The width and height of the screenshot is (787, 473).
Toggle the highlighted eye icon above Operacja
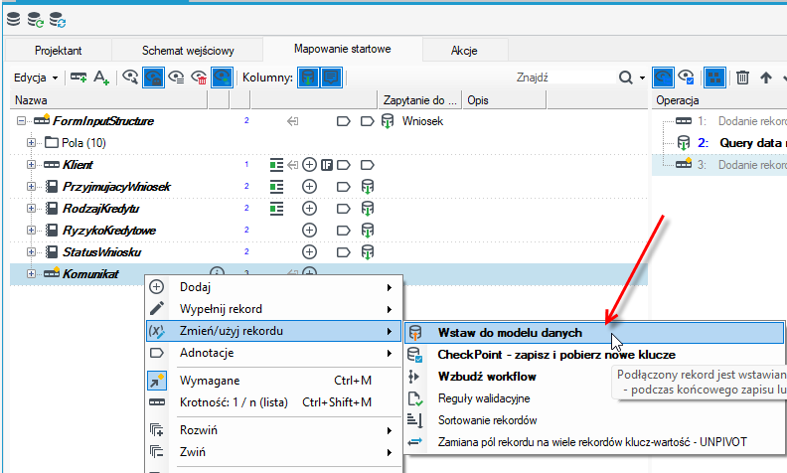(x=663, y=78)
